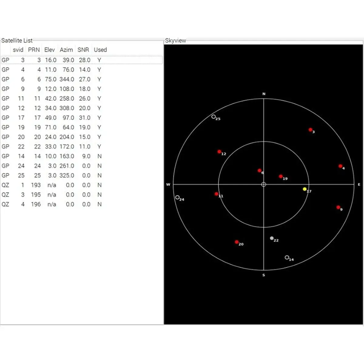The width and height of the screenshot is (364, 364).
Task: Select QZ PRN 193 row
Action: tap(82, 185)
